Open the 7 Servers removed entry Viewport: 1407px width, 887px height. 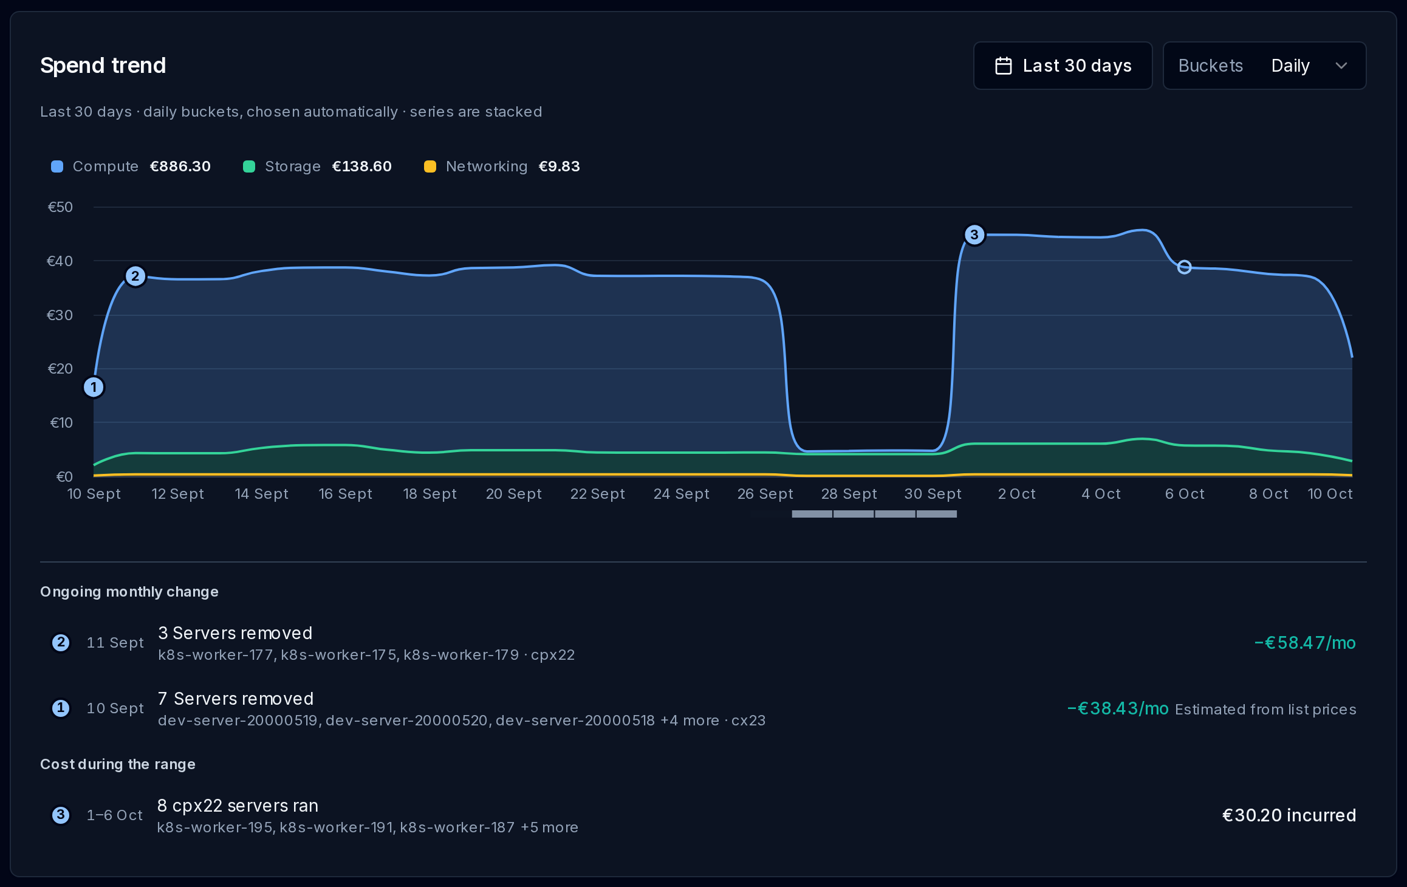[703, 708]
